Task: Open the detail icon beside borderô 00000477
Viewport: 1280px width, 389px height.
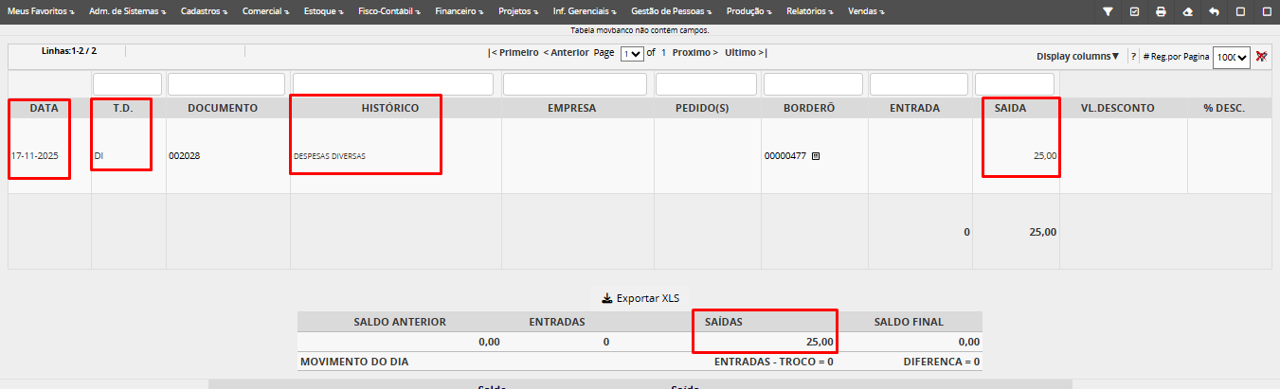Action: (x=816, y=156)
